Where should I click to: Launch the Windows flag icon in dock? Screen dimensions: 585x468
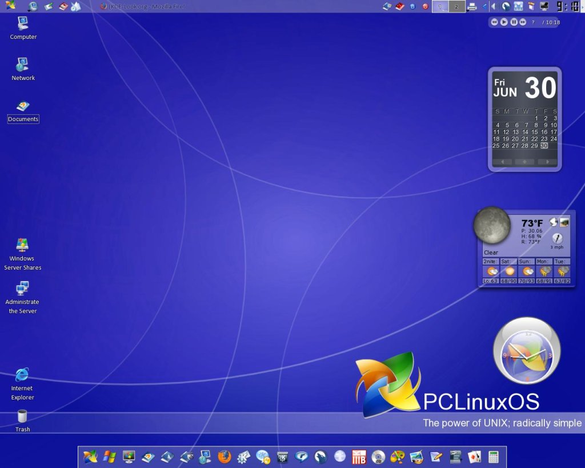[x=109, y=457]
